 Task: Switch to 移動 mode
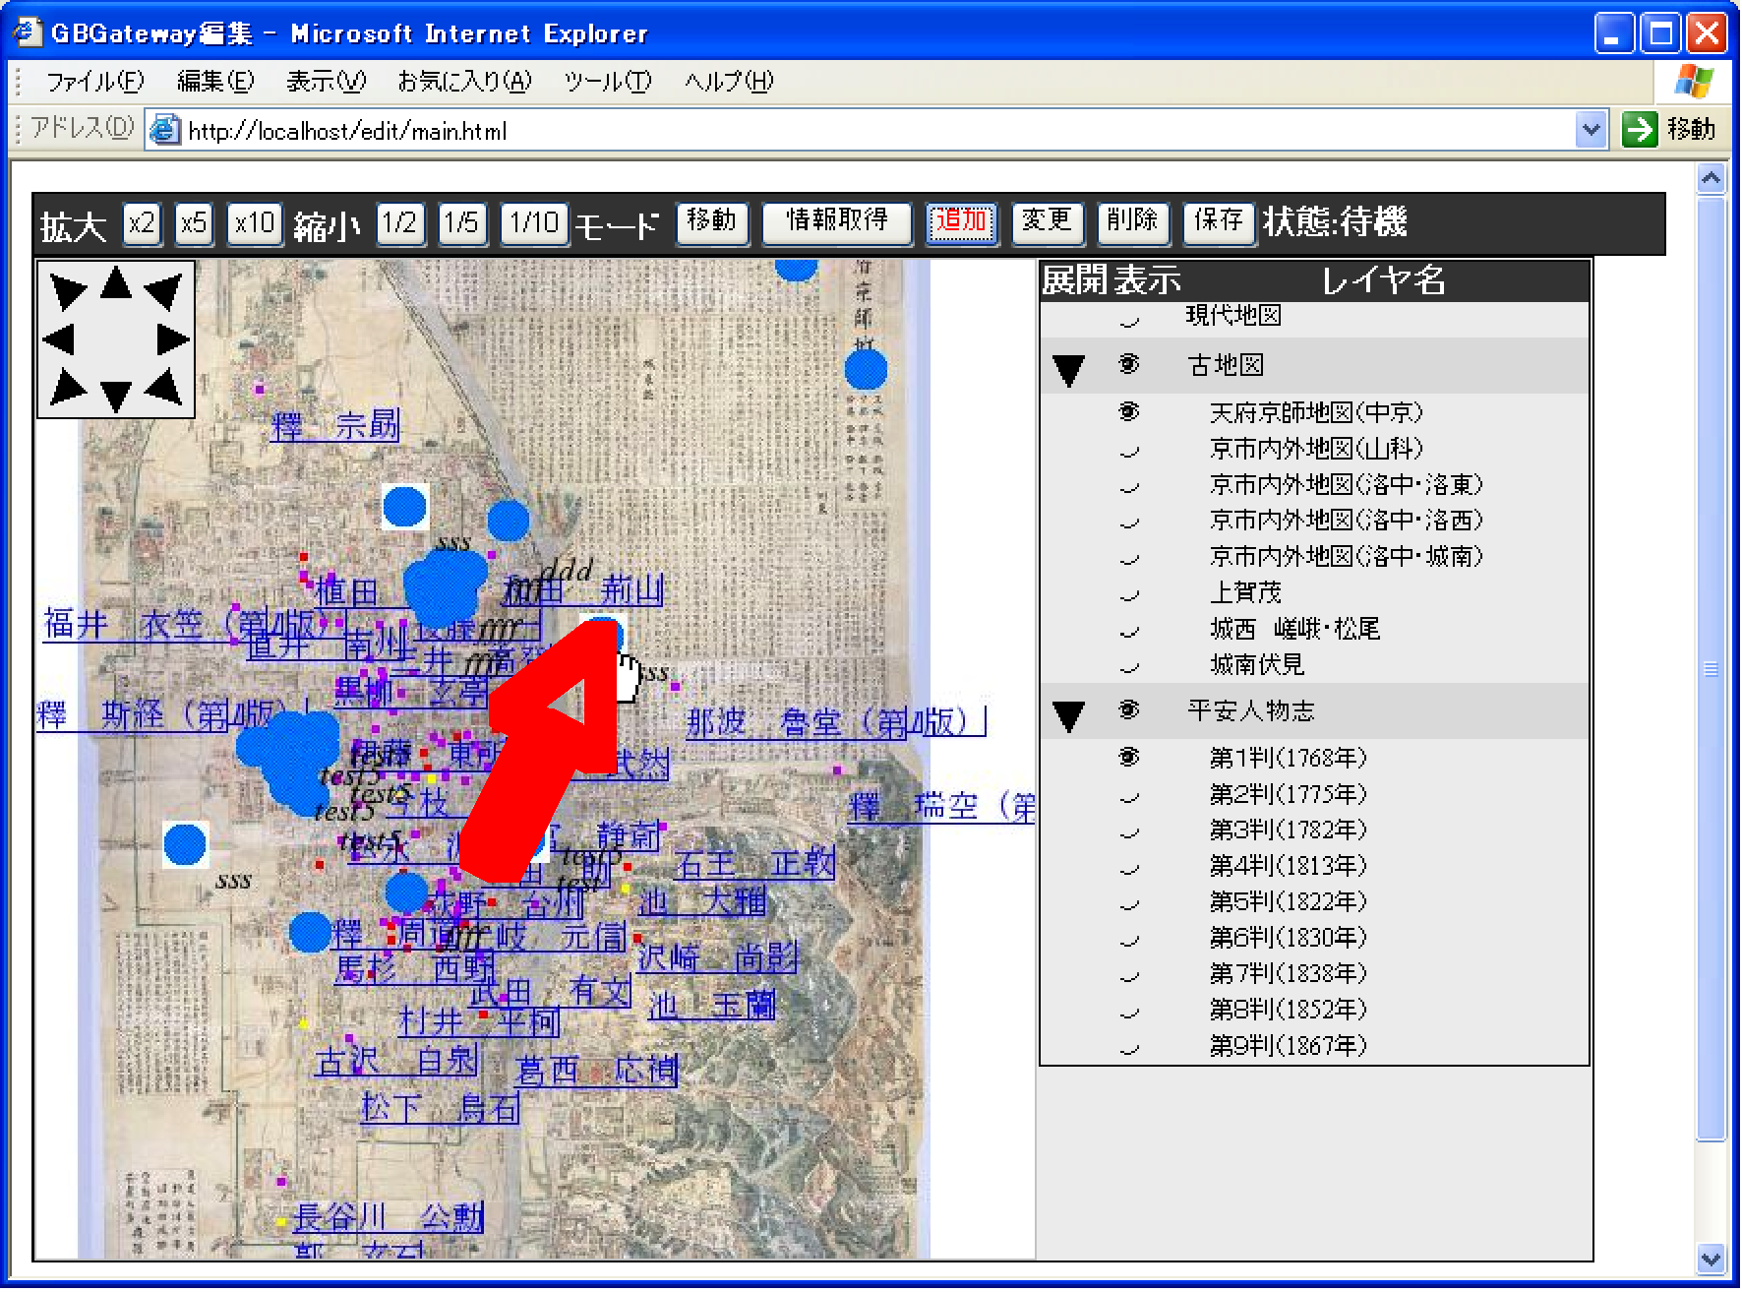[x=712, y=222]
